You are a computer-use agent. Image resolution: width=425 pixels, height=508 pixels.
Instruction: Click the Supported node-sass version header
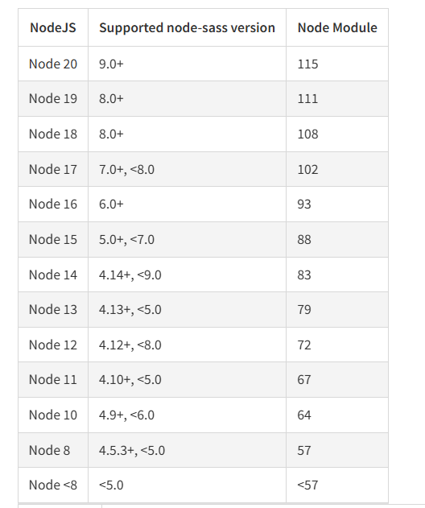(187, 27)
